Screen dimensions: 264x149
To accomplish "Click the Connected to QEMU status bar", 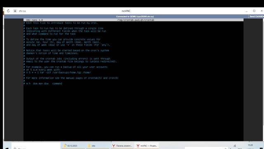I will pyautogui.click(x=135, y=17).
